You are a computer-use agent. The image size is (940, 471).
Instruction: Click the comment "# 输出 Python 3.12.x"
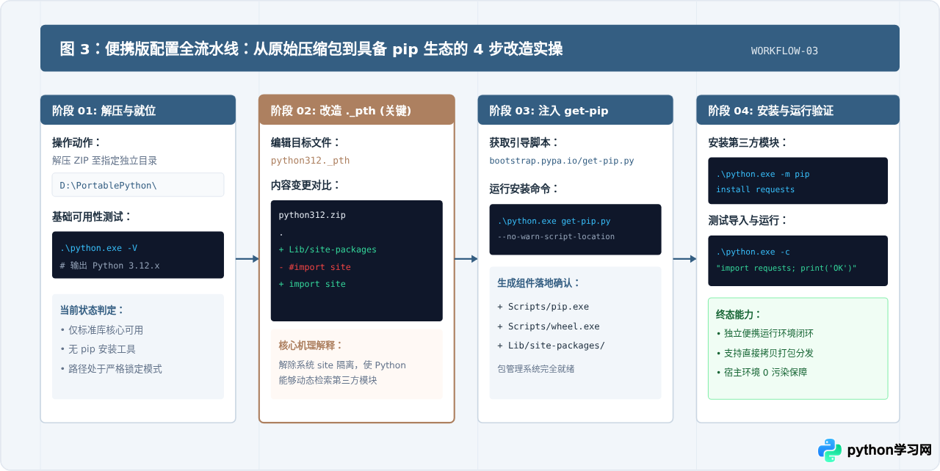pyautogui.click(x=109, y=265)
